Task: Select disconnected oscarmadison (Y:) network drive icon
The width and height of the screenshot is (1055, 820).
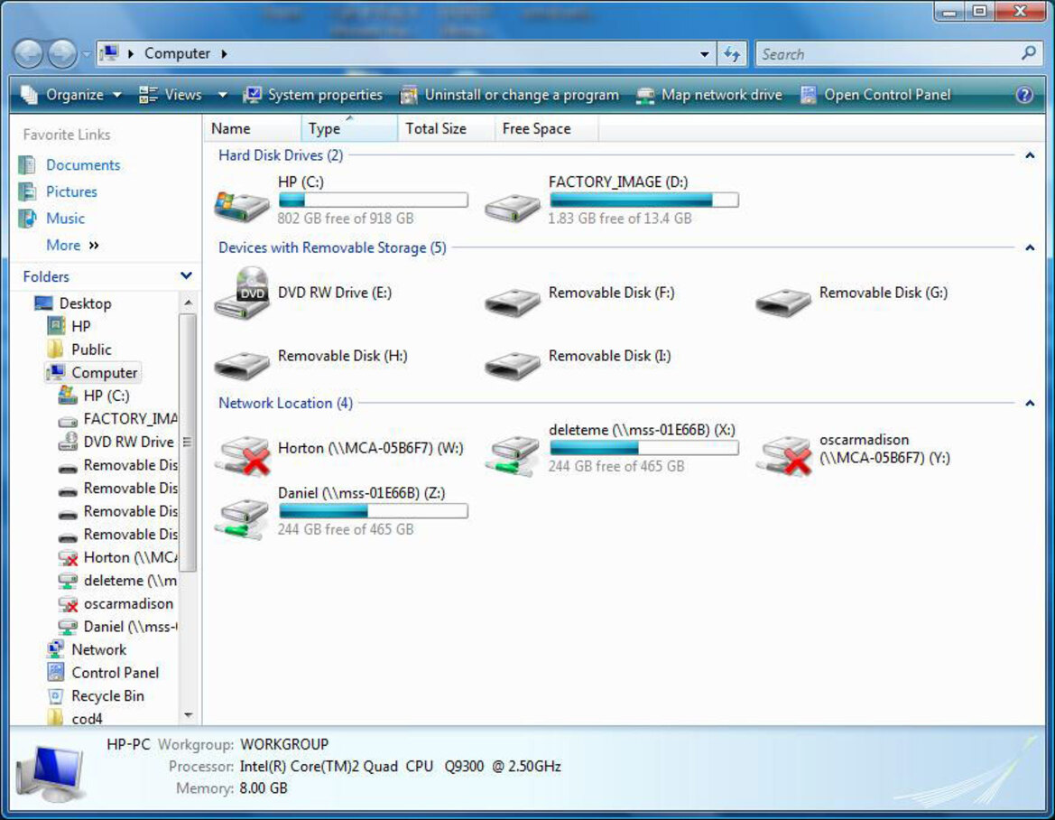Action: pyautogui.click(x=784, y=454)
